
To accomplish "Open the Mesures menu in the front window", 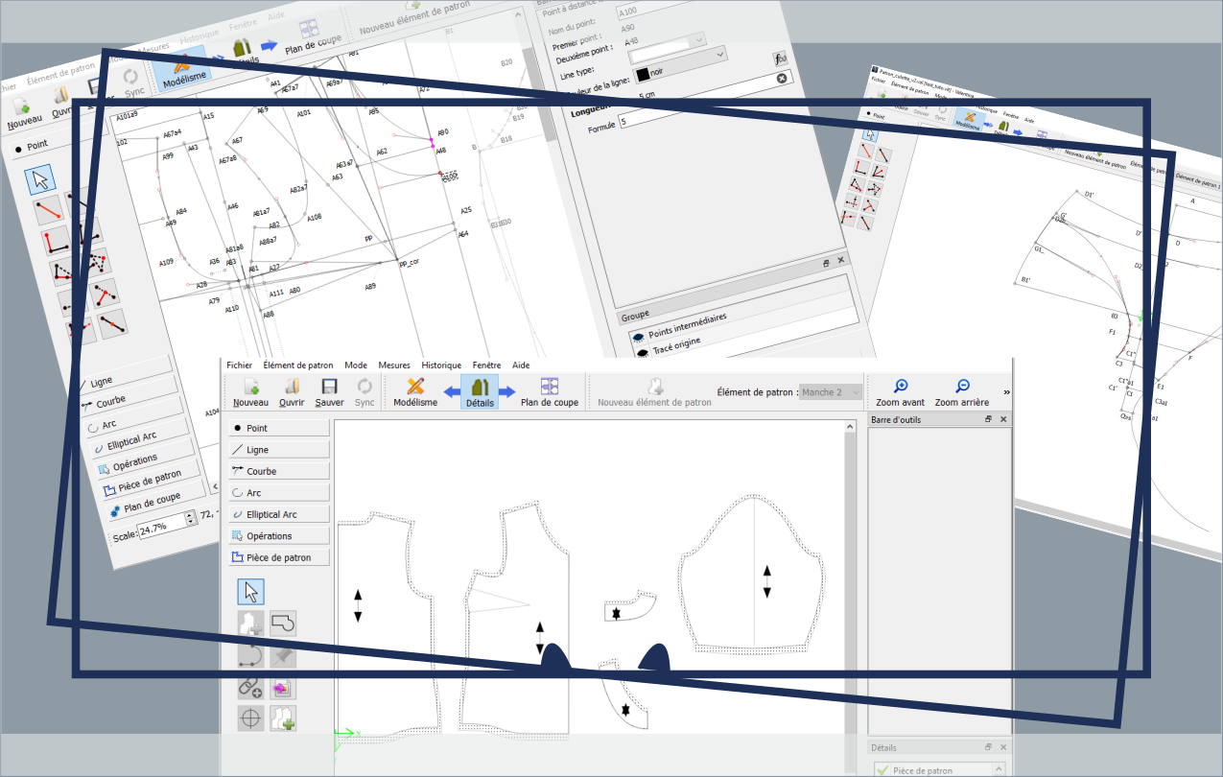I will [x=394, y=365].
